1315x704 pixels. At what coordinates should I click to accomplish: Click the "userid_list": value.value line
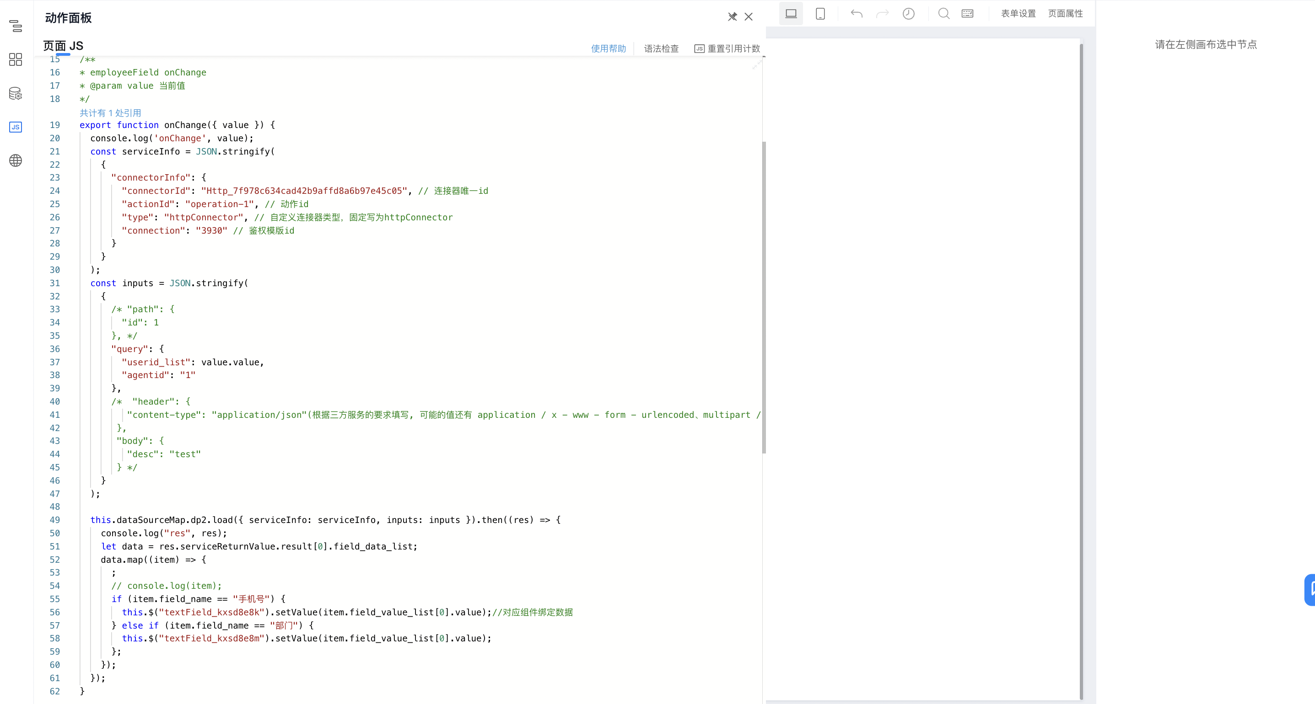[x=193, y=362]
